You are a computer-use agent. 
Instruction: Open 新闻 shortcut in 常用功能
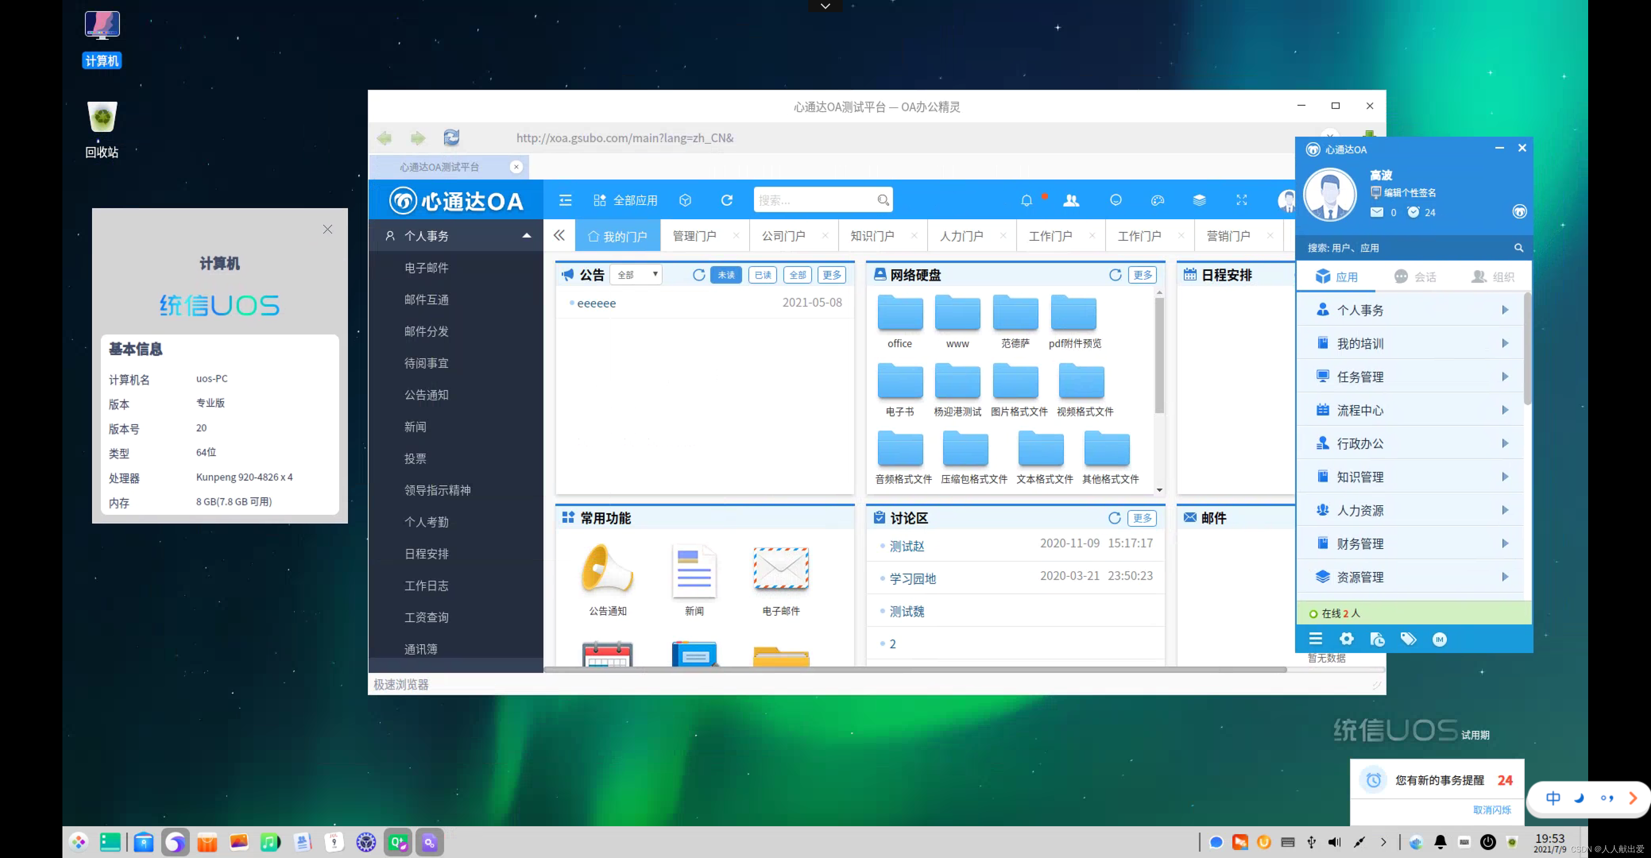pyautogui.click(x=694, y=580)
